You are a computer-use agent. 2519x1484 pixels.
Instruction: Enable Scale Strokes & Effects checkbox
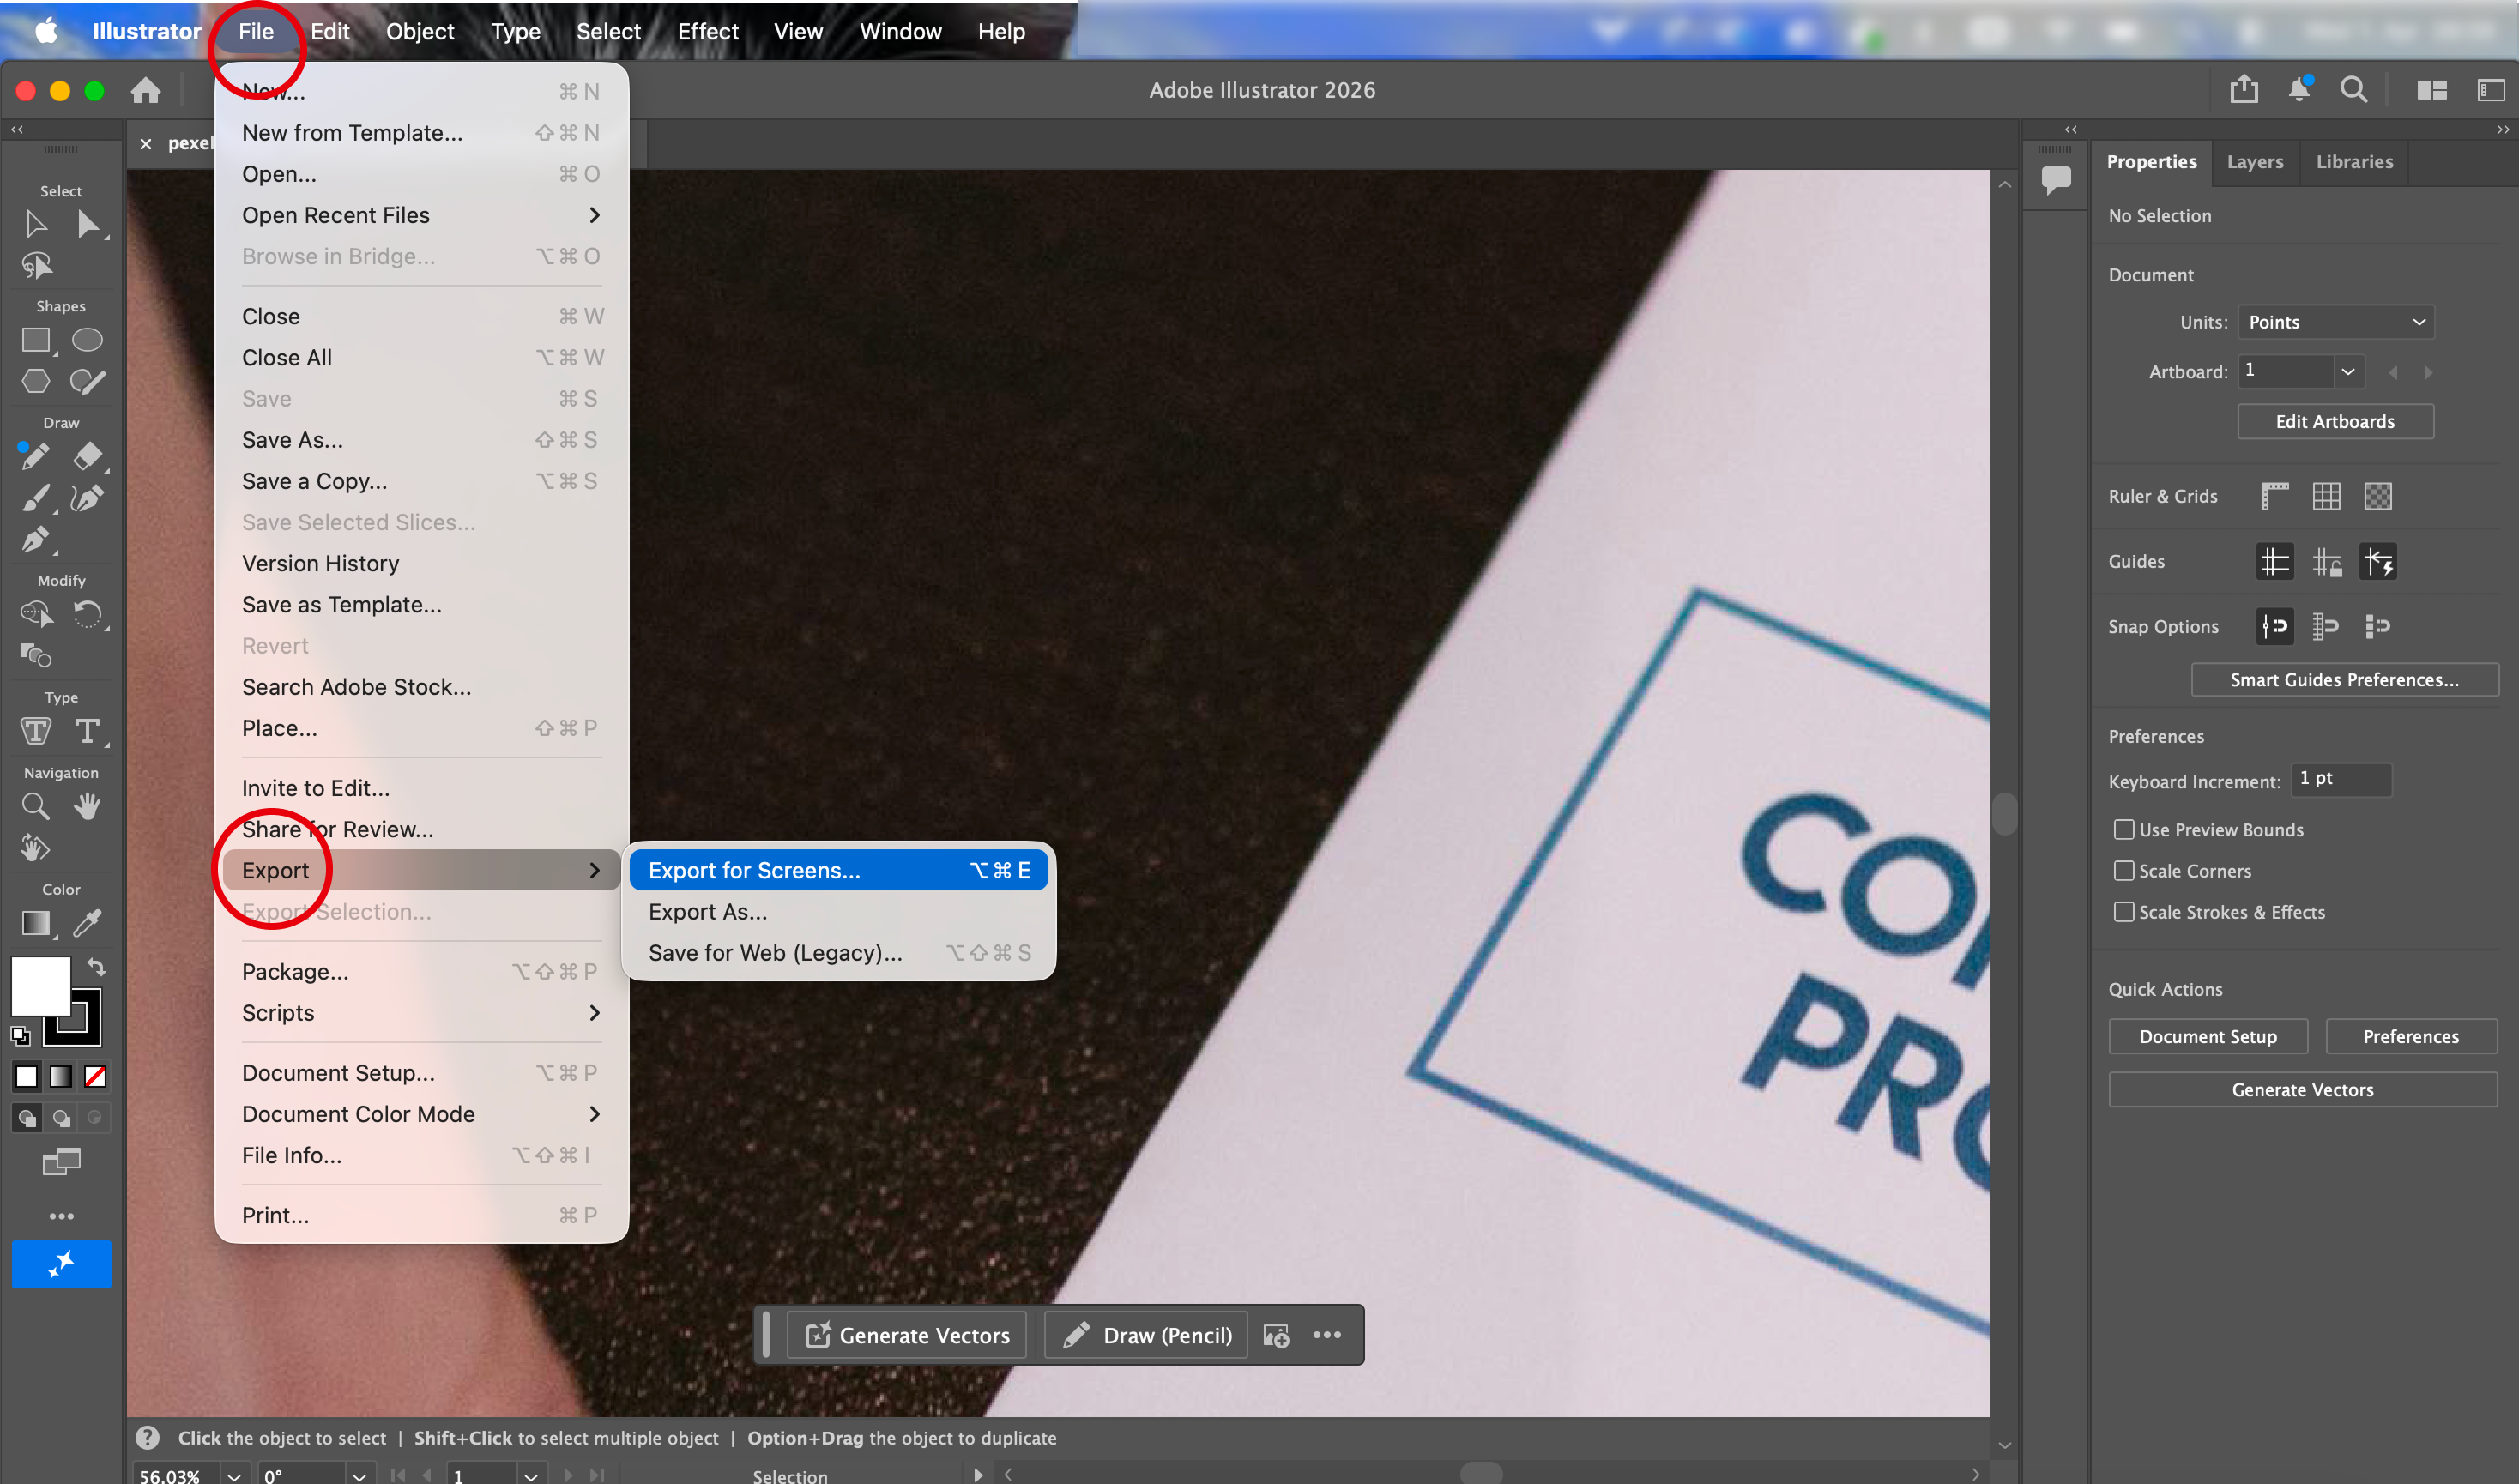click(x=2123, y=911)
